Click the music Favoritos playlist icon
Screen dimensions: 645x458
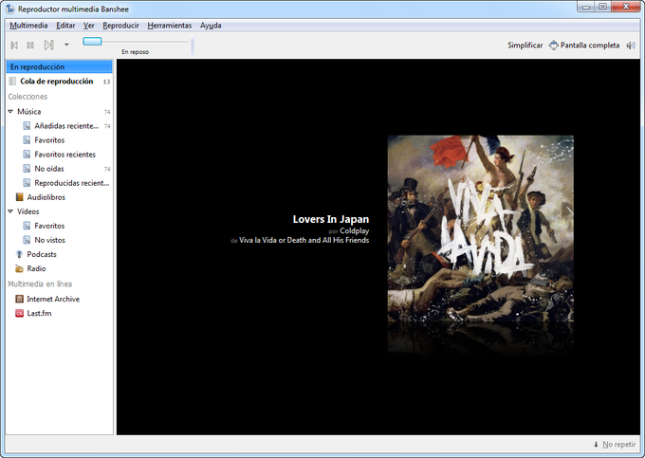27,140
